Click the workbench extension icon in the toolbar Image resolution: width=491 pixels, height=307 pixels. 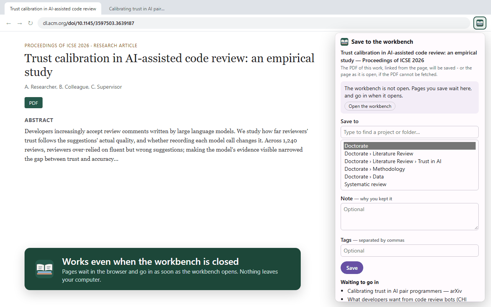(x=480, y=23)
